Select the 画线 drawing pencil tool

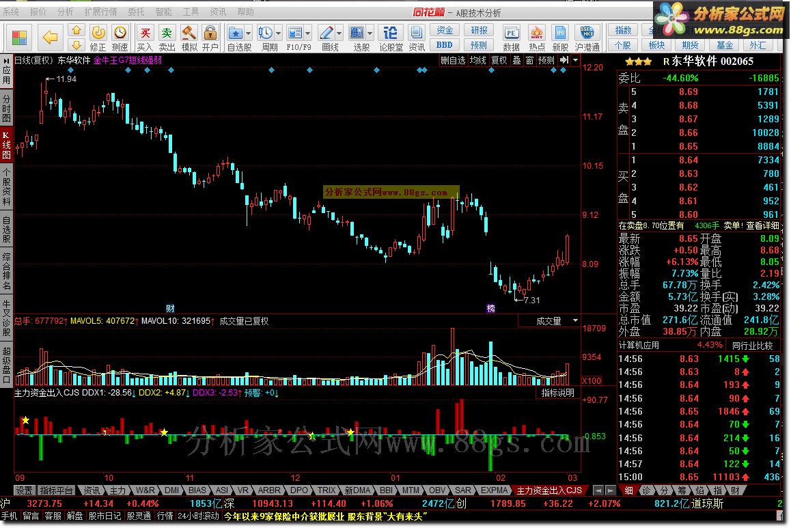pos(327,33)
